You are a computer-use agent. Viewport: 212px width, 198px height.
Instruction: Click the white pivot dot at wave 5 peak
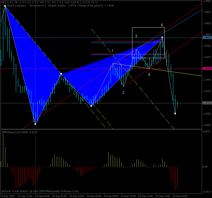(162, 37)
